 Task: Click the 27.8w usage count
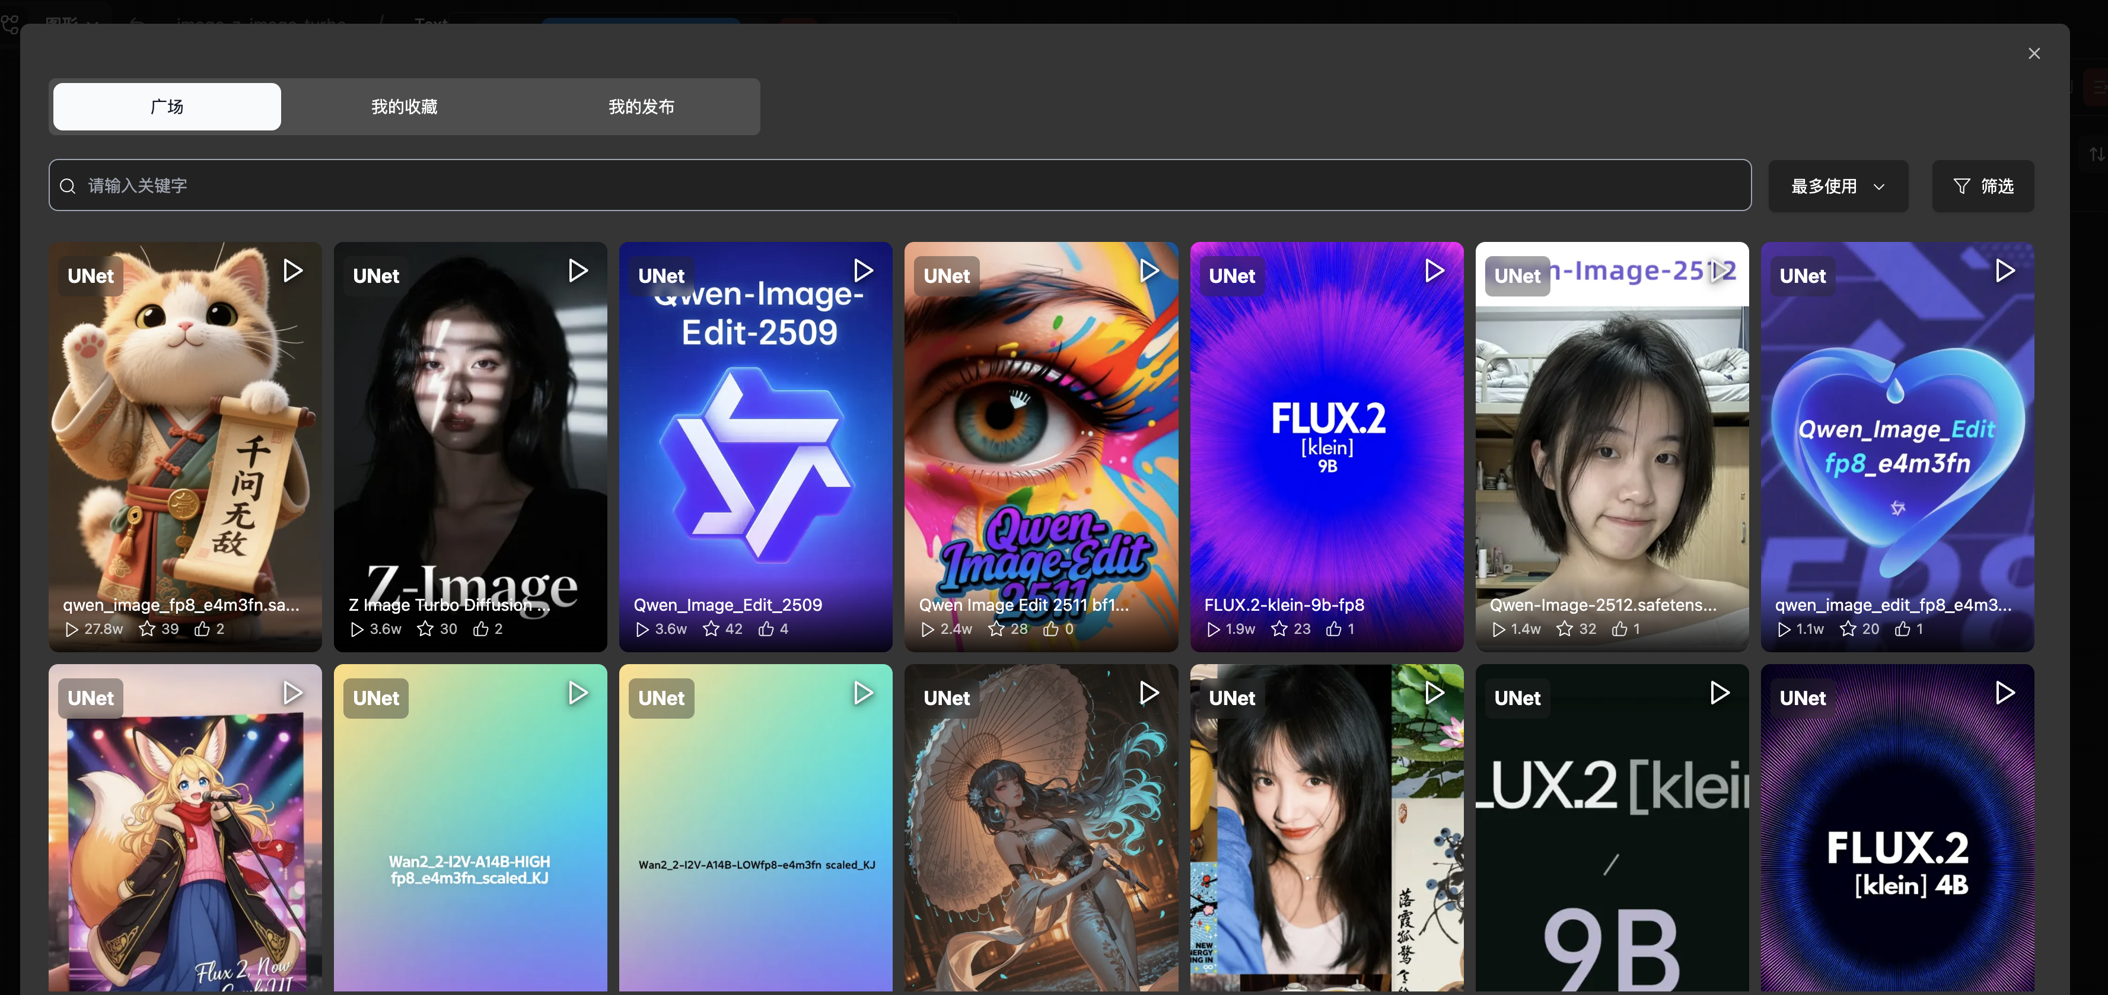point(103,629)
